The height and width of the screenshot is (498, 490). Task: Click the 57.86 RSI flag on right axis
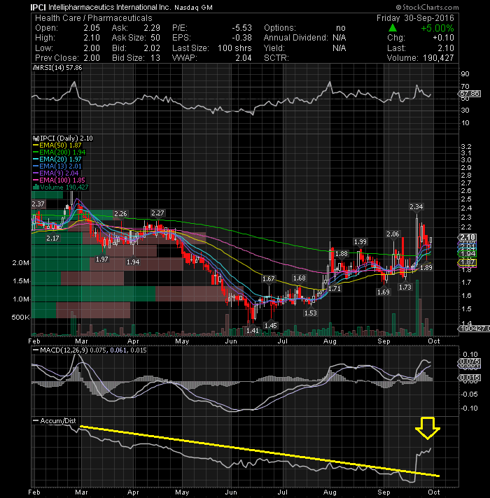(x=469, y=94)
